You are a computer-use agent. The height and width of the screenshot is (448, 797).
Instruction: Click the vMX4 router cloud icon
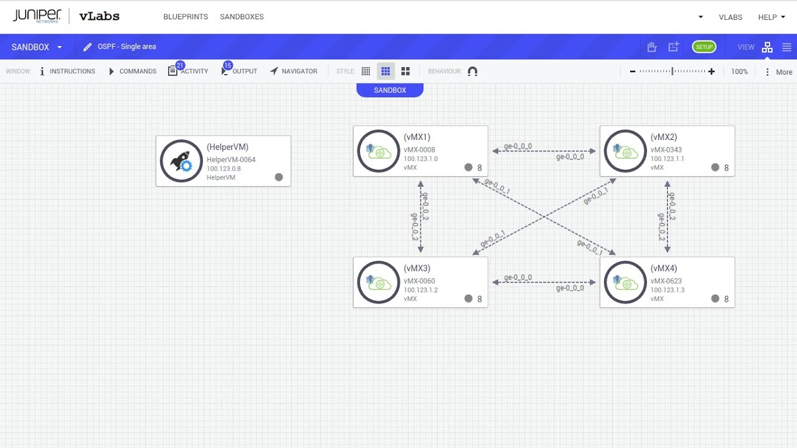point(626,282)
